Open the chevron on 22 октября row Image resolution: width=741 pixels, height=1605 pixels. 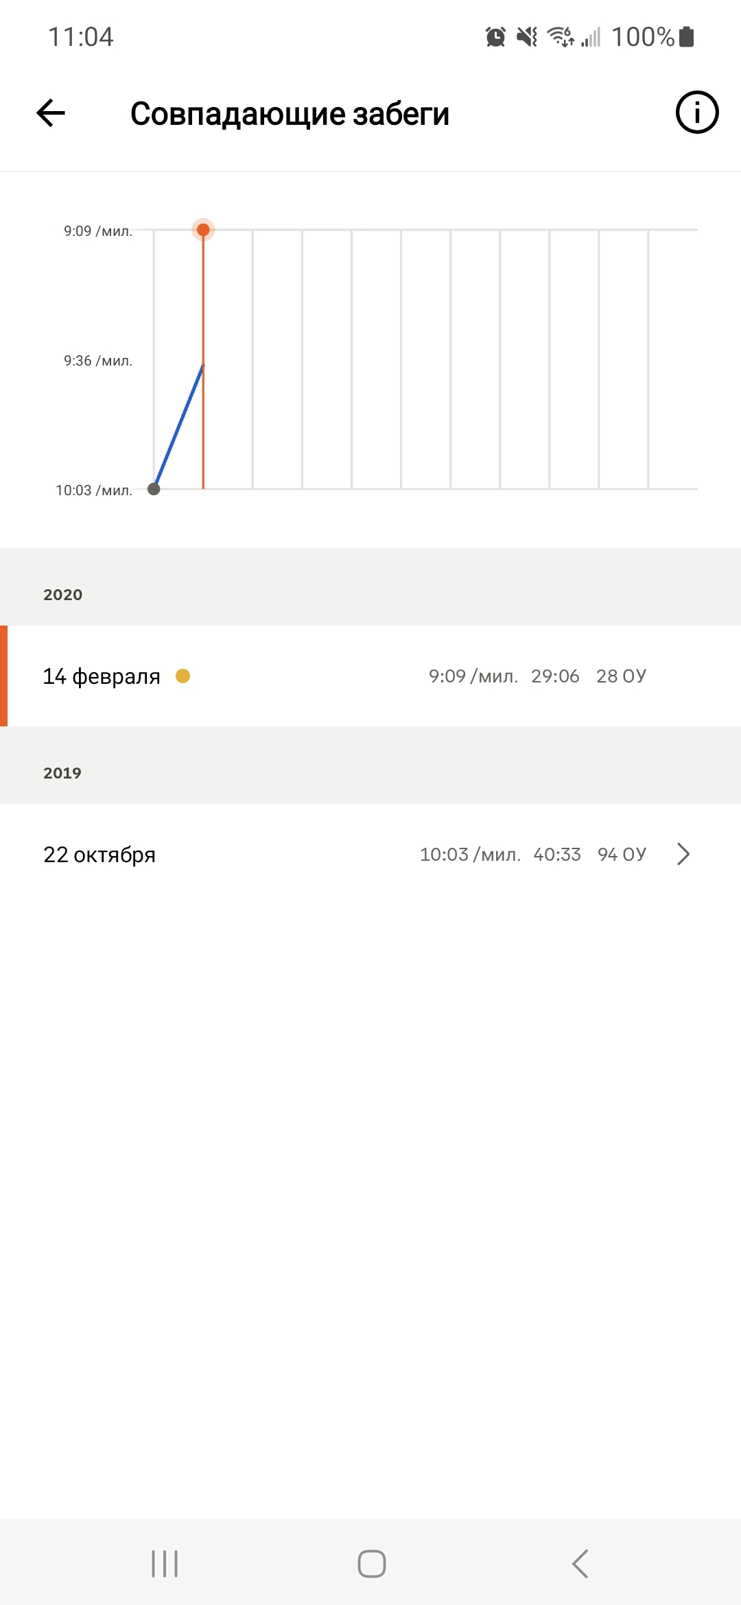click(683, 854)
